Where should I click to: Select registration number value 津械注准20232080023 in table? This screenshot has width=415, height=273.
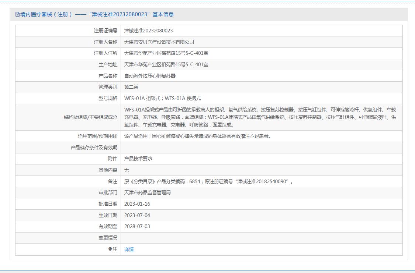click(149, 31)
